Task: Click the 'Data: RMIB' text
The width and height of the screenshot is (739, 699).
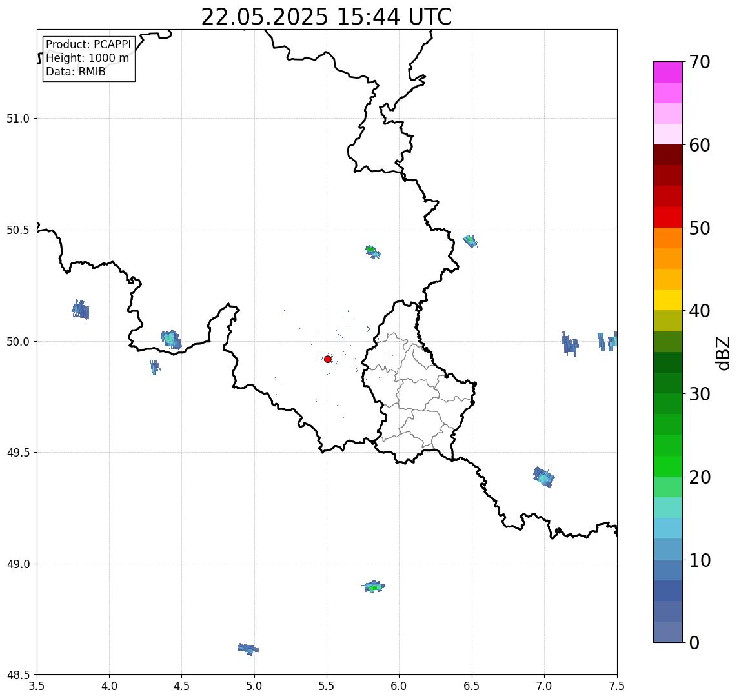Action: [76, 72]
